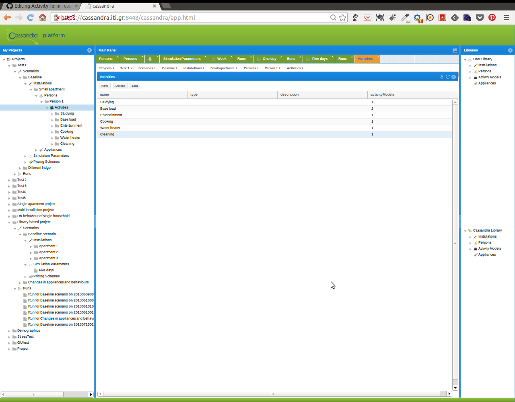Screen dimensions: 515x402
Task: Collapse the Cassandra Library node
Action: [465, 231]
